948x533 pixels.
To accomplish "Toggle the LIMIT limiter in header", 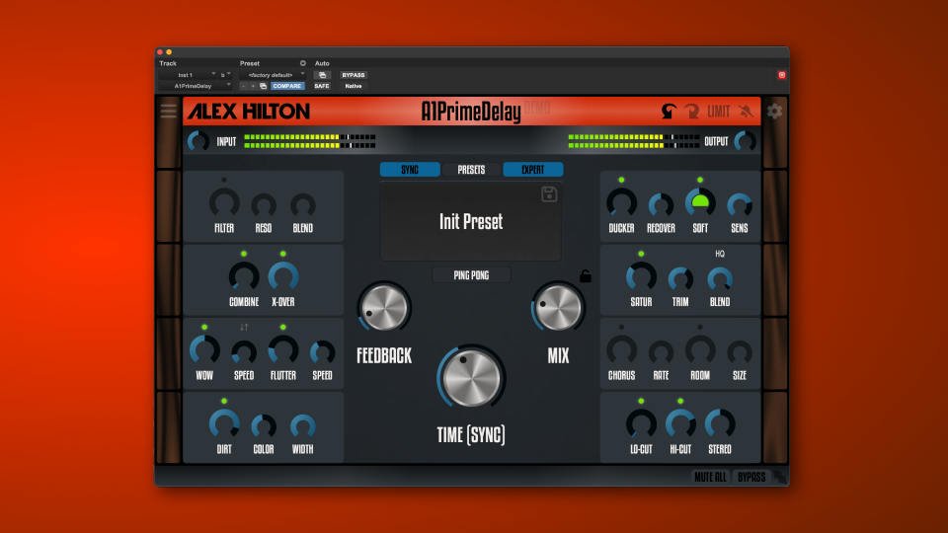I will [719, 112].
